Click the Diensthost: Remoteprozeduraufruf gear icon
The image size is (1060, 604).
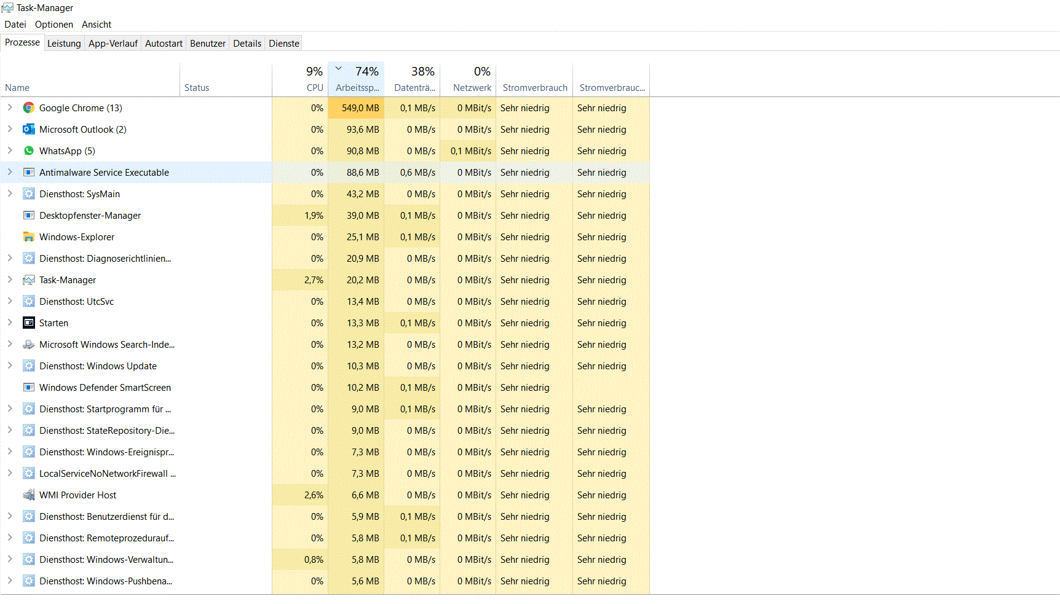click(29, 538)
